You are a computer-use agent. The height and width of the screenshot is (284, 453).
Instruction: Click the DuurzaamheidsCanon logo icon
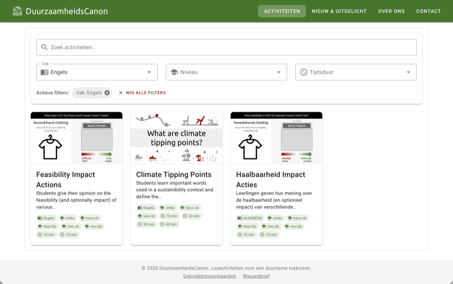17,11
